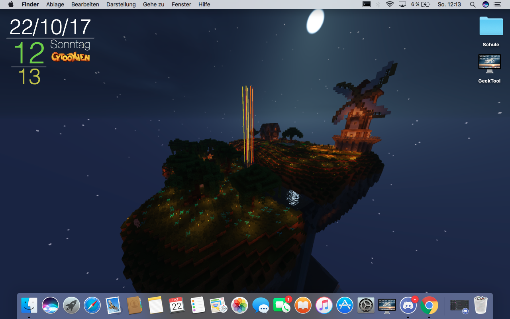Image resolution: width=510 pixels, height=319 pixels.
Task: Open Photos pinwheel icon in Dock
Action: click(240, 306)
